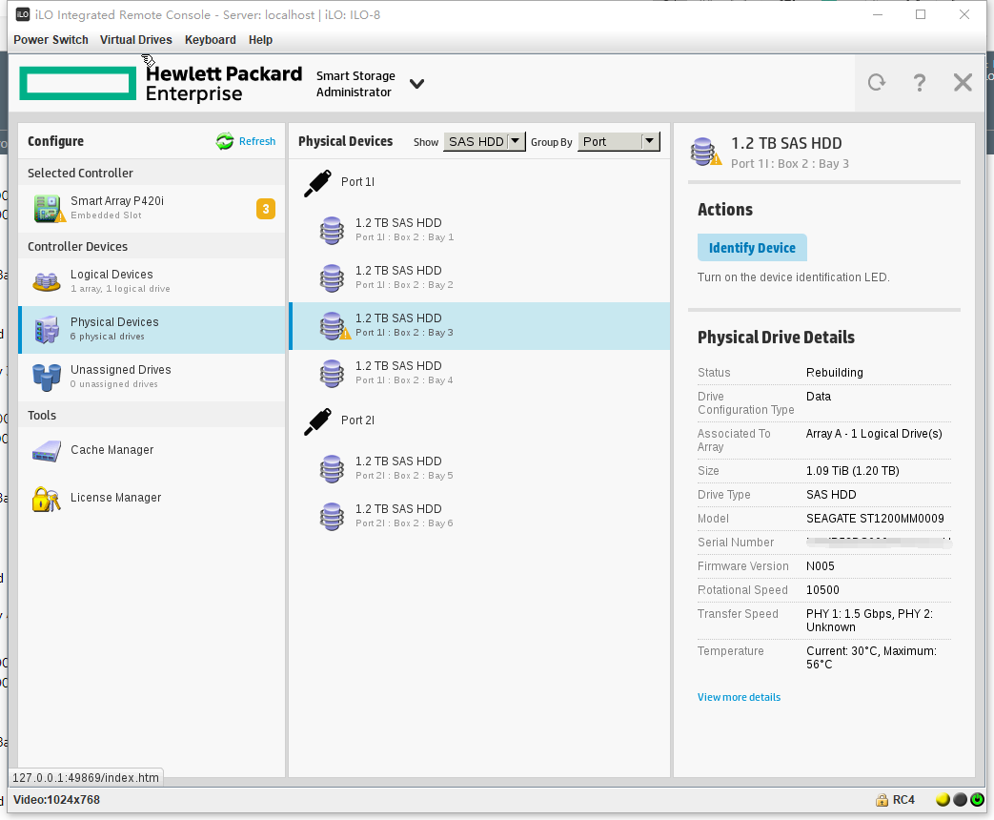Close Smart Storage Administrator with the X icon
The image size is (994, 820).
coord(963,83)
